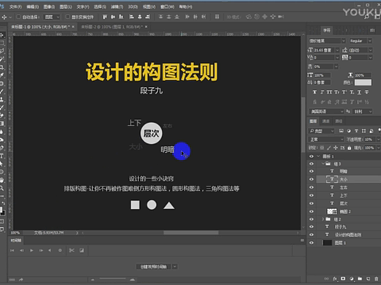The height and width of the screenshot is (285, 381).
Task: Select the Type tool in toolbox
Action: (x=2, y=156)
